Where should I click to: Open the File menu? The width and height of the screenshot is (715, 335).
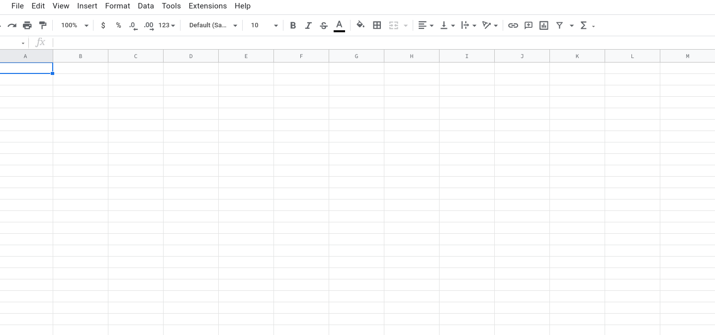[17, 6]
